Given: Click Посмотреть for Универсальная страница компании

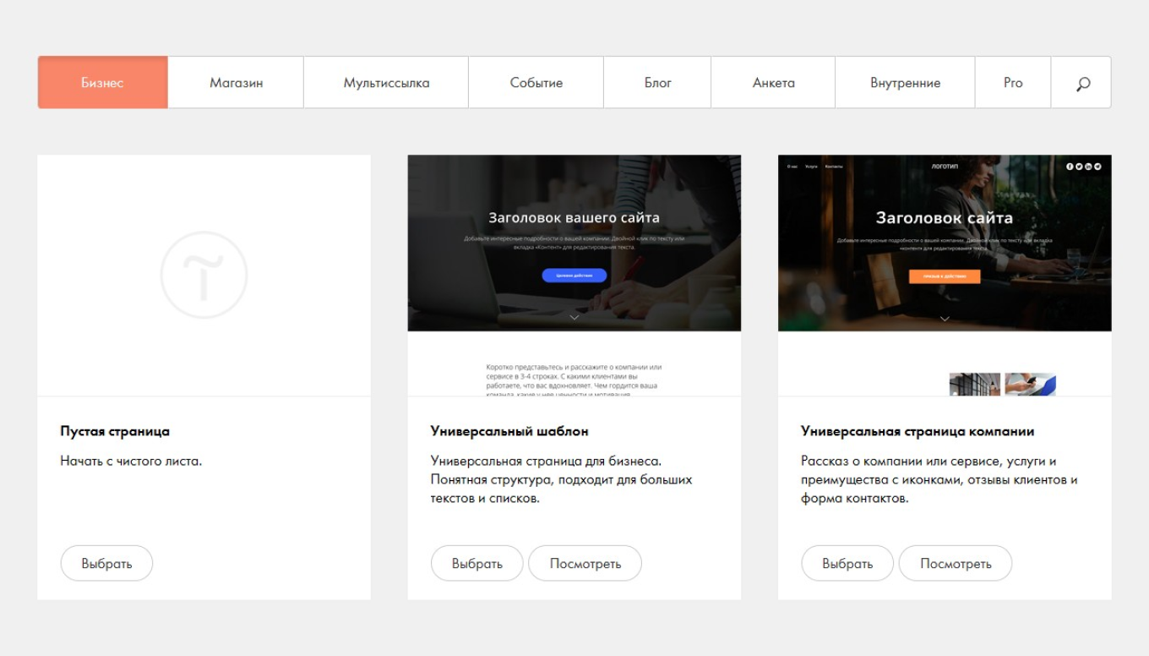Looking at the screenshot, I should click(955, 563).
